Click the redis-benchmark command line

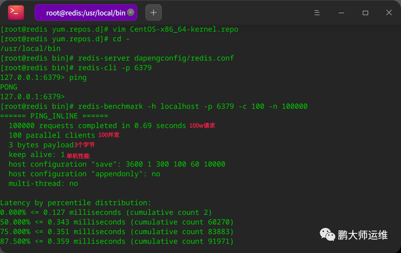click(154, 106)
